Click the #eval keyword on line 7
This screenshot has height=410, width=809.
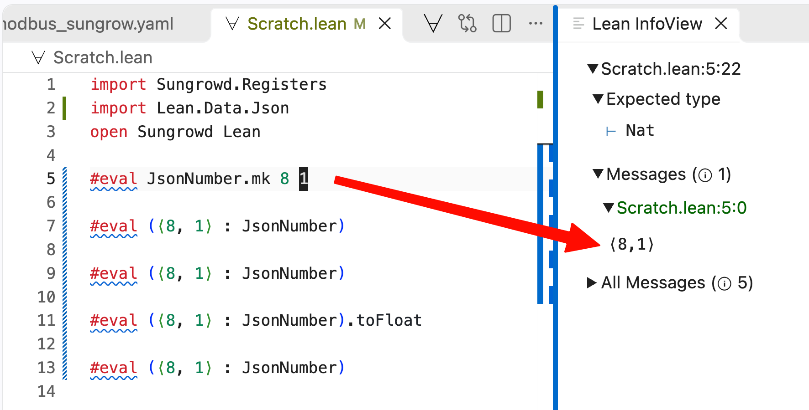click(114, 226)
